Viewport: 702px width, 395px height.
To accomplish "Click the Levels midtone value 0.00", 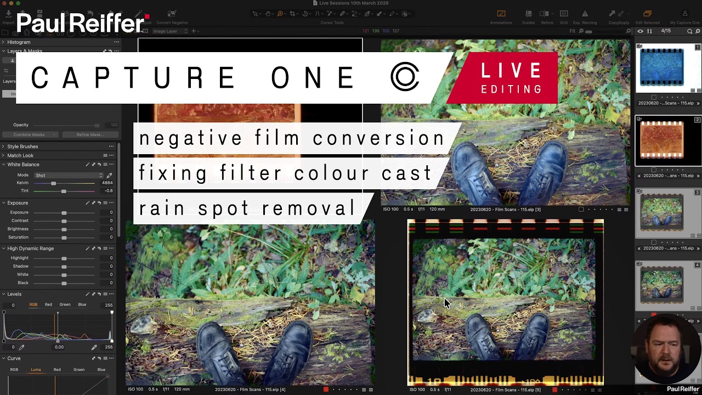I will pos(59,347).
